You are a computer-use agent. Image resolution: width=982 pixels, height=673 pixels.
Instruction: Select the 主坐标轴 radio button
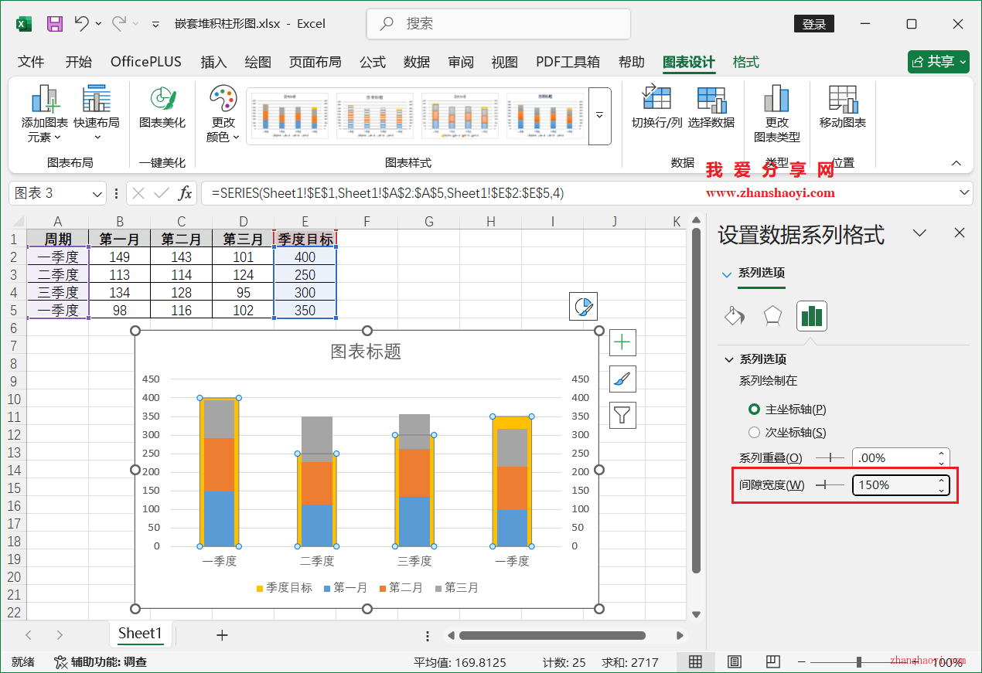tap(754, 409)
